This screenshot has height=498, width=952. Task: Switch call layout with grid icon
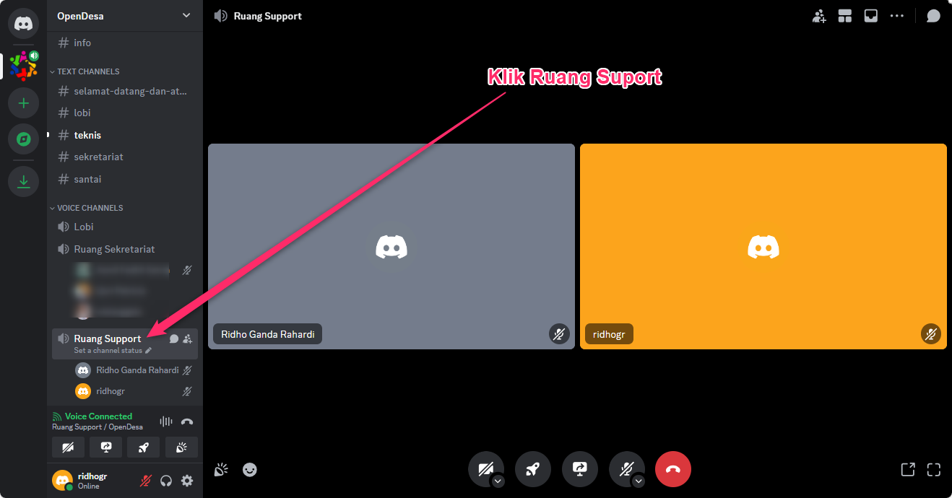(845, 16)
